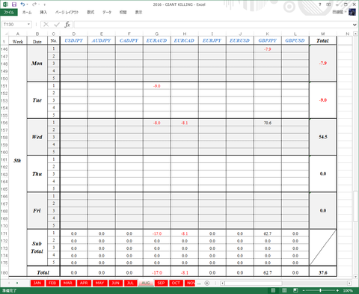Click the zoom out minus button
This screenshot has width=359, height=294.
pyautogui.click(x=304, y=290)
